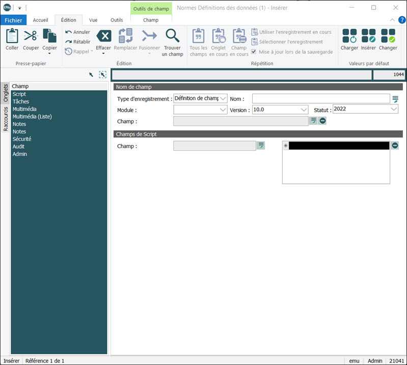Click the Fusionner merge icon

(149, 36)
